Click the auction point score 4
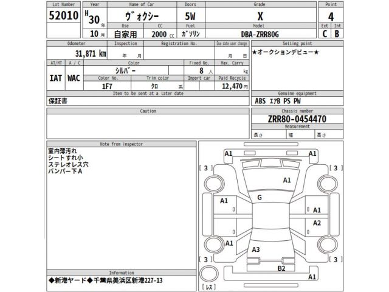389x292 pixels. point(331,17)
